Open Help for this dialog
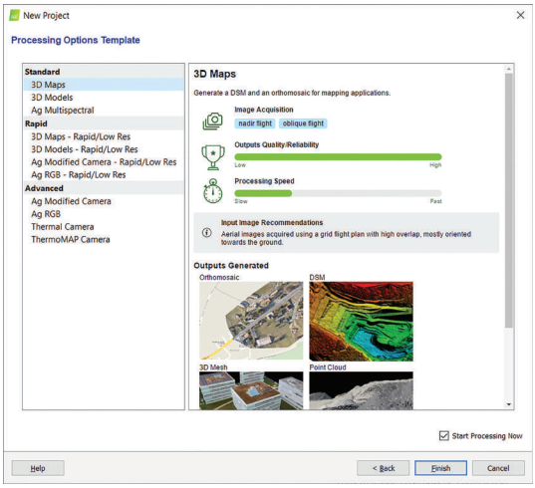This screenshot has height=488, width=535. [x=38, y=468]
